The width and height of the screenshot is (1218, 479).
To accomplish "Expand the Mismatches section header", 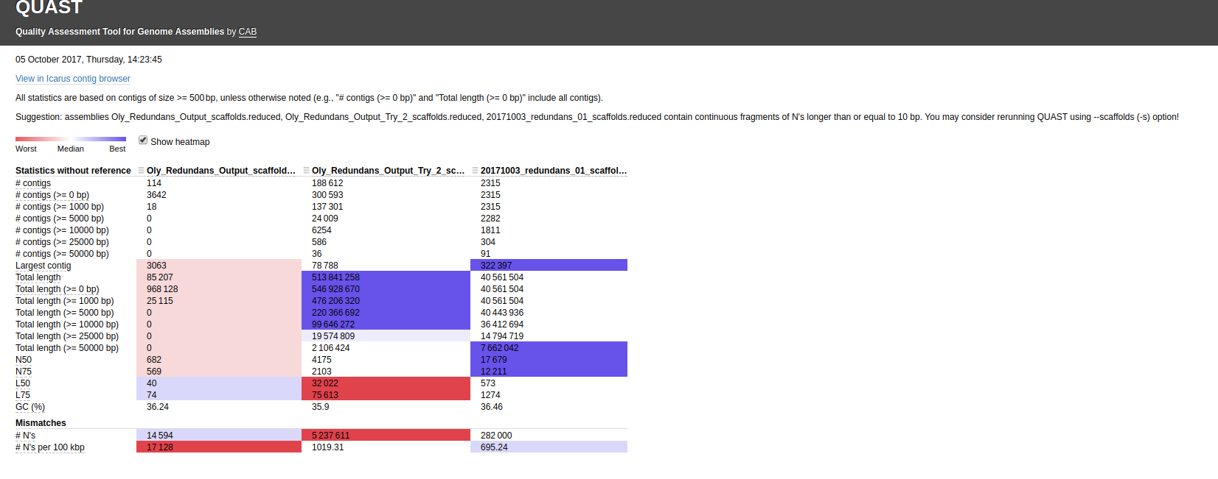I will 41,423.
